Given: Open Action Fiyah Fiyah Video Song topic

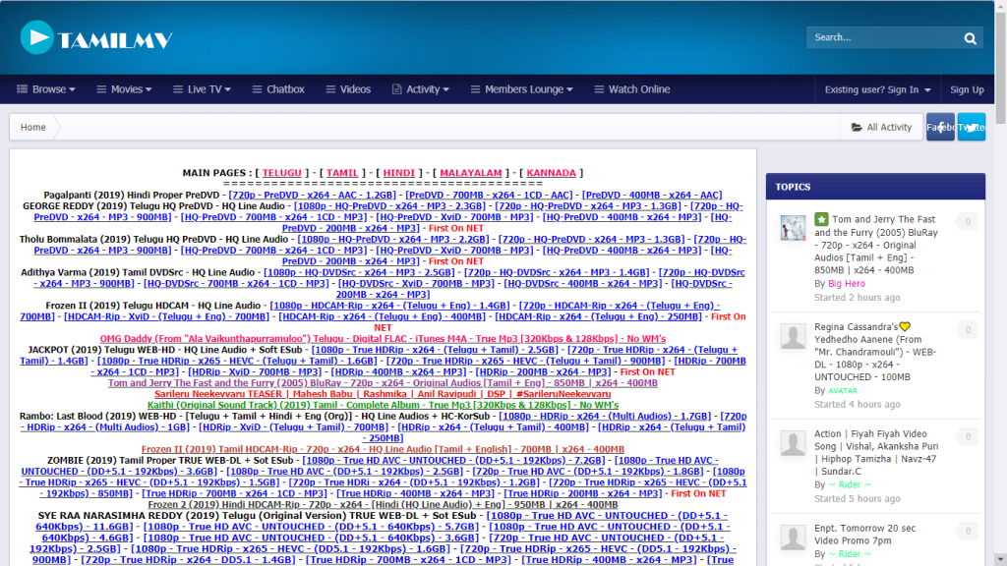Looking at the screenshot, I should [x=876, y=452].
